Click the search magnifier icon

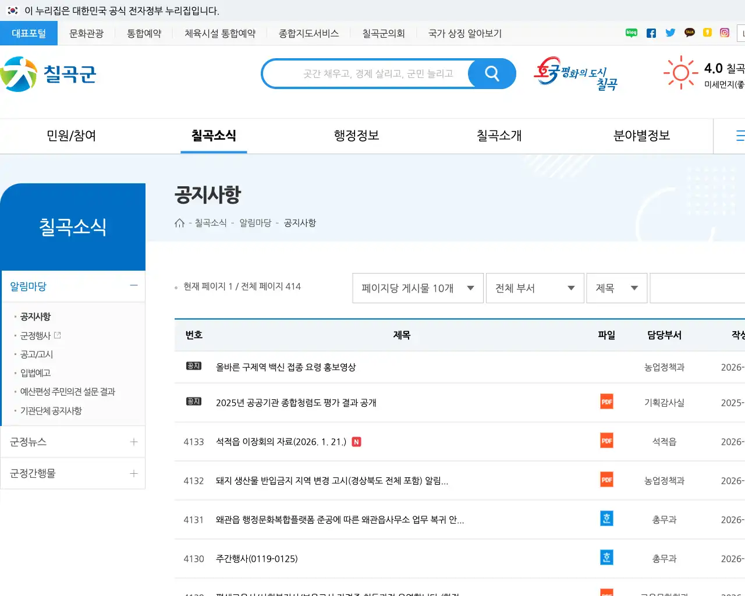coord(491,73)
